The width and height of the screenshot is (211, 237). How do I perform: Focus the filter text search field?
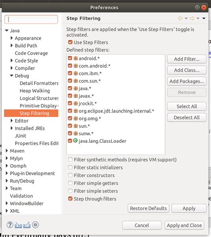[31, 19]
